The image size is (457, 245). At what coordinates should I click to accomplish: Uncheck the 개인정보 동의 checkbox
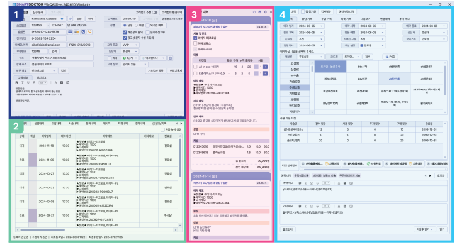125,32
